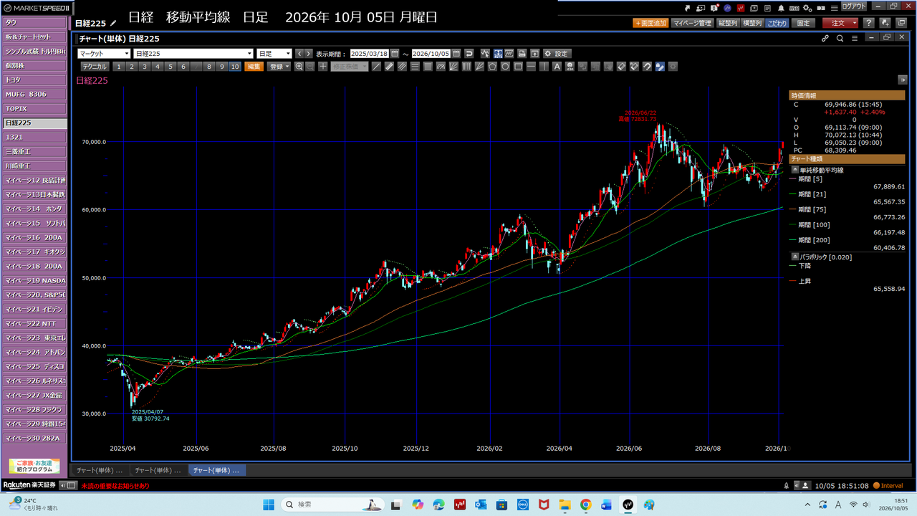This screenshot has width=917, height=516.
Task: Toggle the 固定 pin button
Action: tap(804, 23)
